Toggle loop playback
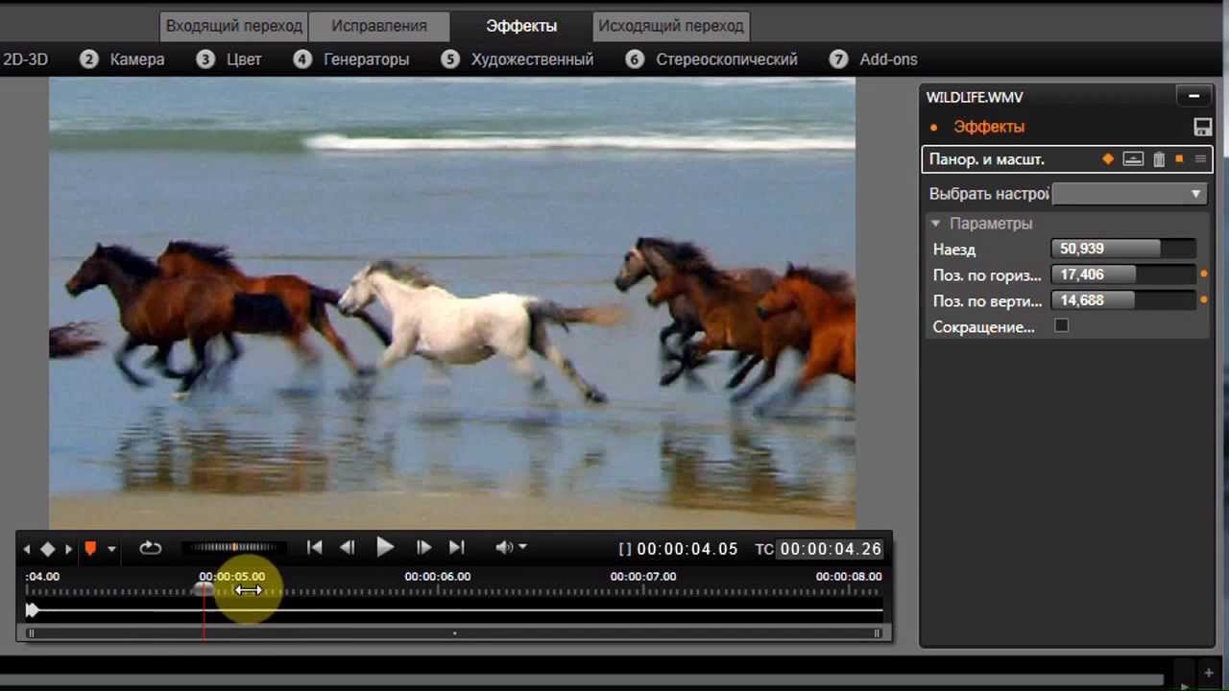Screen dimensions: 1229x691 point(151,548)
